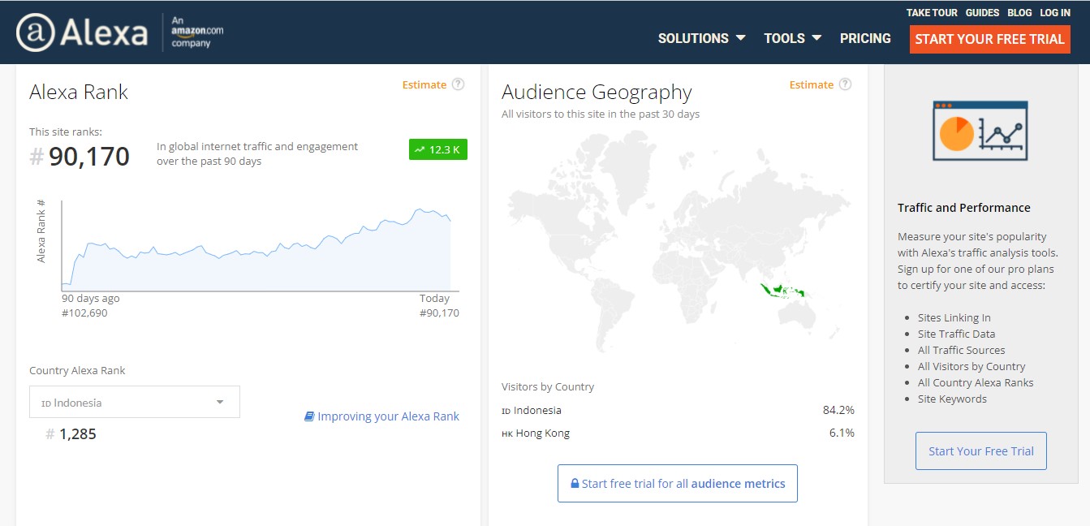Open the Tools dropdown menu
Screen dimensions: 1090x526
pyautogui.click(x=792, y=38)
